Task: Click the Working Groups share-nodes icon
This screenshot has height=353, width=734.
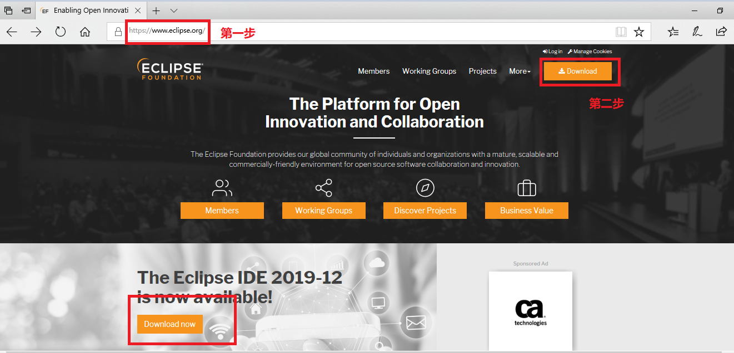Action: (x=323, y=188)
